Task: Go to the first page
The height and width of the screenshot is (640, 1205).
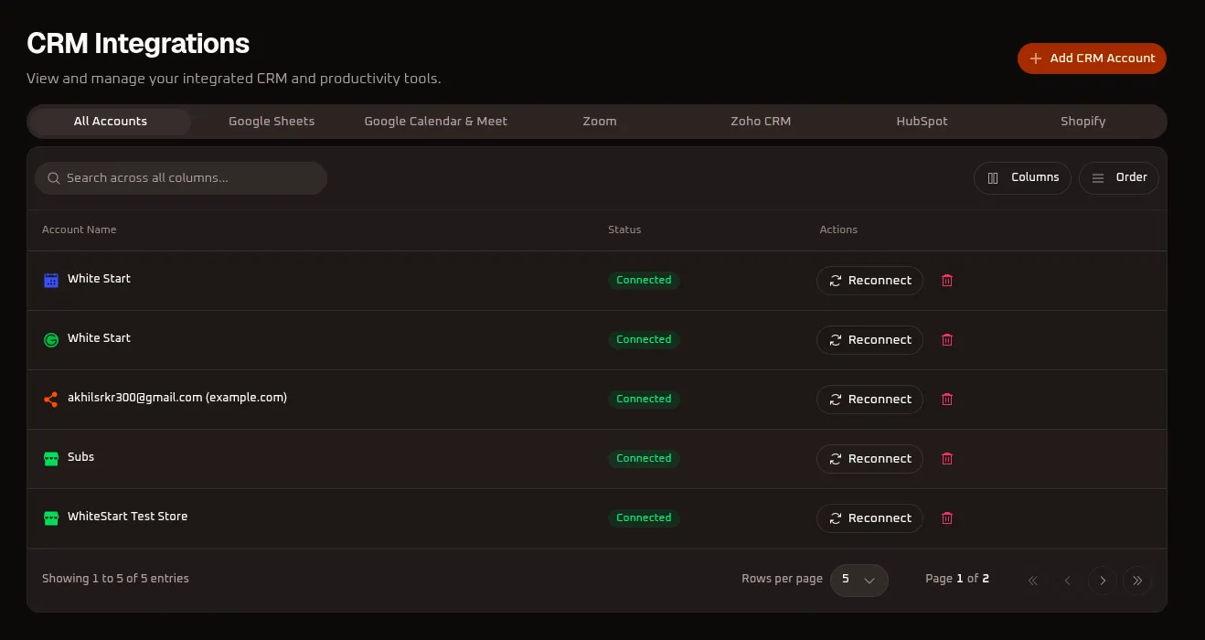Action: (x=1033, y=581)
